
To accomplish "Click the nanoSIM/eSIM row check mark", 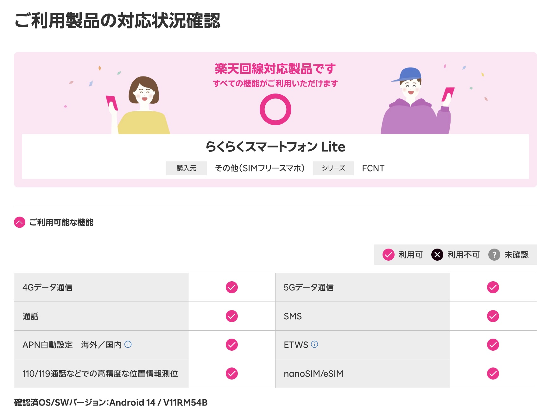I will 493,374.
